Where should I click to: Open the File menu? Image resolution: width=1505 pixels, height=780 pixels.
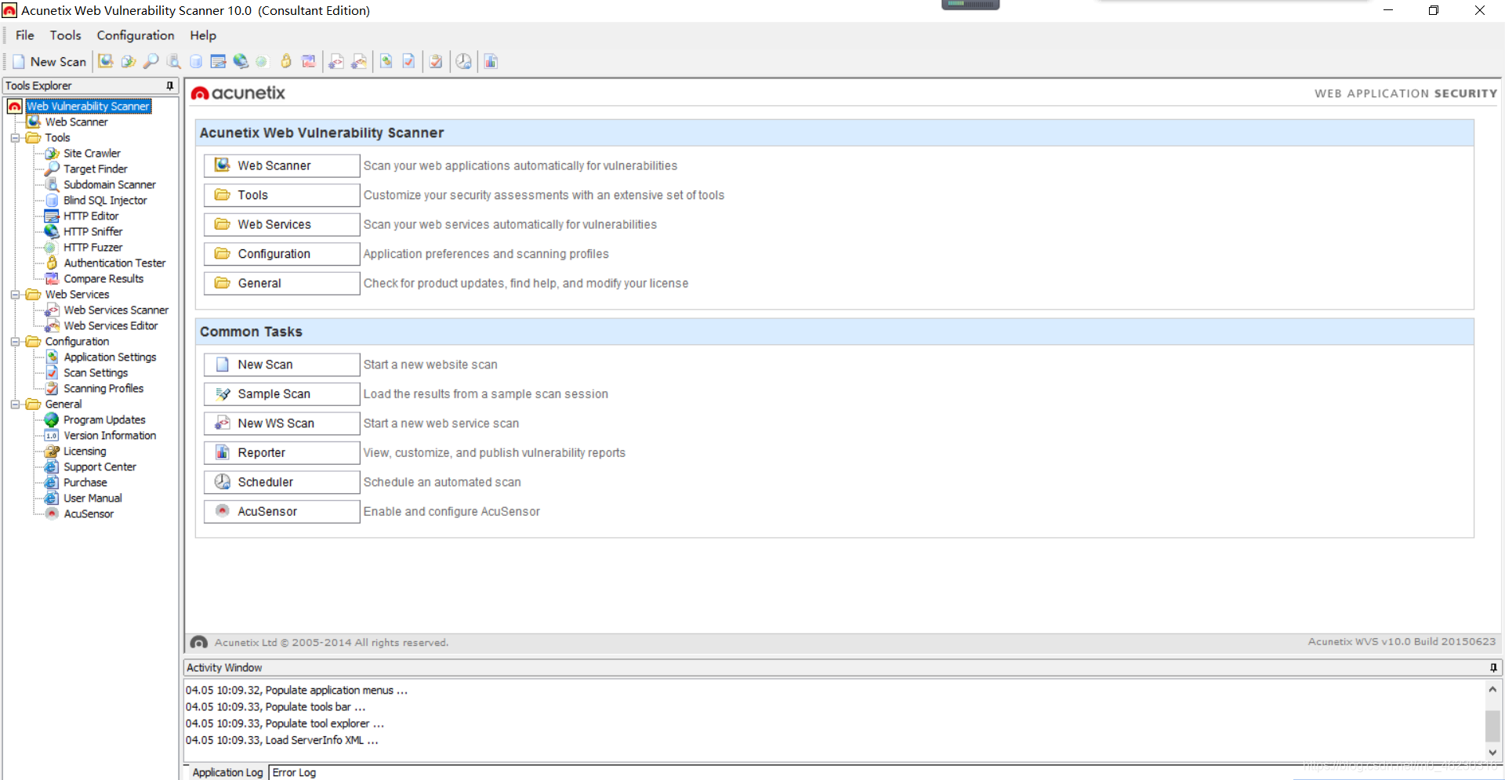(x=25, y=35)
